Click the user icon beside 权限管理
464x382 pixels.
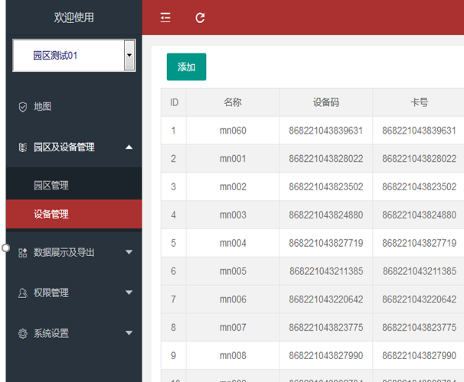22,293
